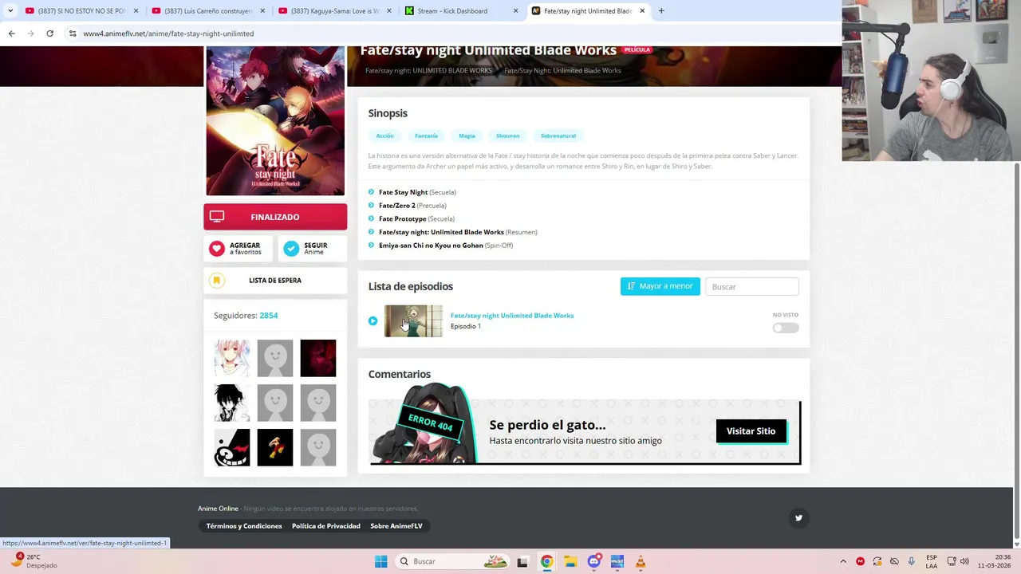Click the FINALIZADO status button
This screenshot has width=1021, height=574.
tap(275, 217)
